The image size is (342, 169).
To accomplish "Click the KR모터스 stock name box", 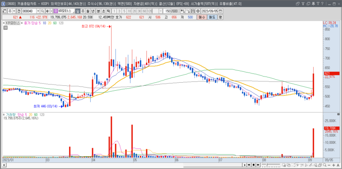I will point(66,11).
